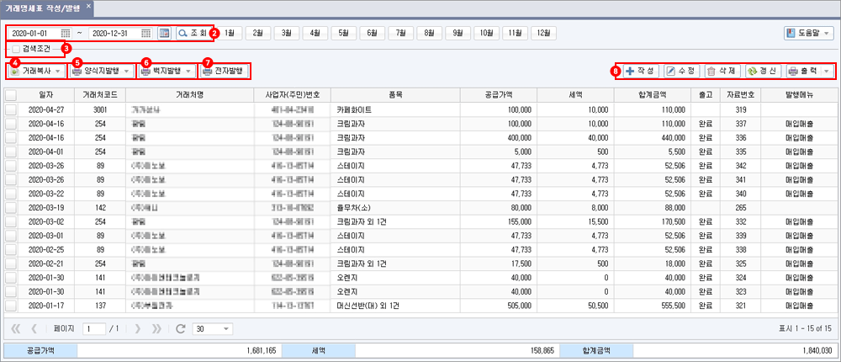The image size is (841, 362).
Task: Open the start date calendar picker
Action: click(x=66, y=34)
